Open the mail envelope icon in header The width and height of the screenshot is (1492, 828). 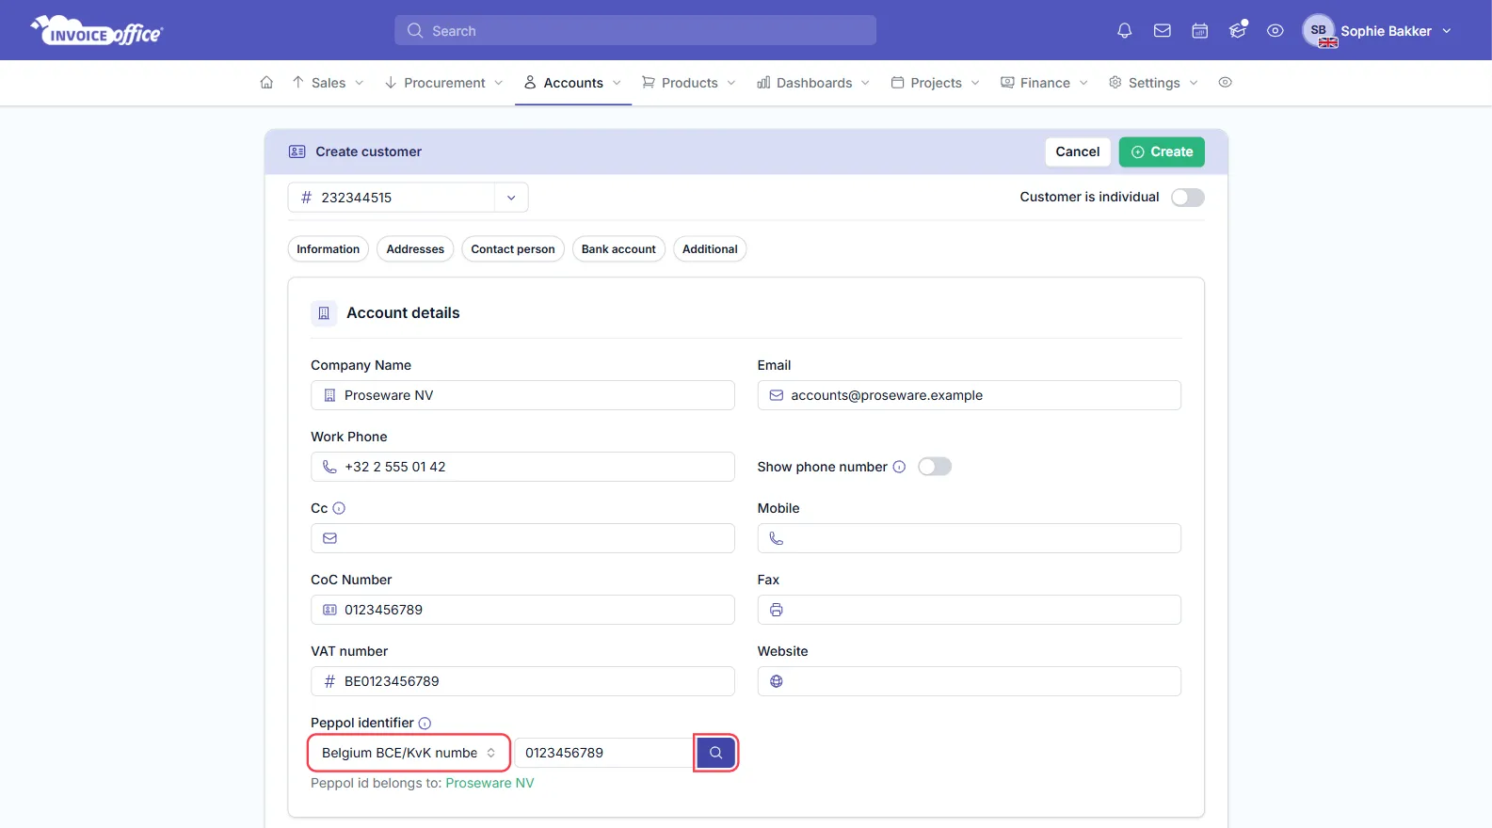[1163, 31]
